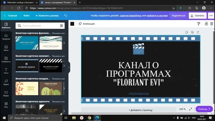Open the Файл menu
The image size is (215, 121).
pos(26,16)
